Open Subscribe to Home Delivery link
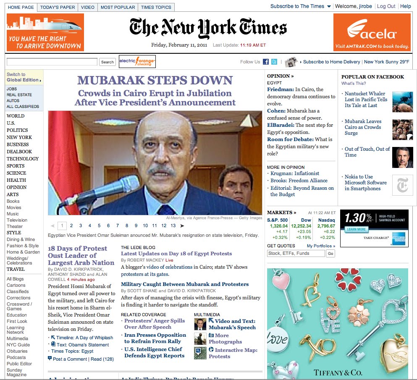 click(332, 62)
